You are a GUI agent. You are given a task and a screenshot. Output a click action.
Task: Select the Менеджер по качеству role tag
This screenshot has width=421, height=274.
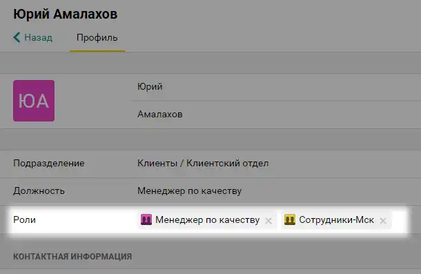pyautogui.click(x=207, y=220)
